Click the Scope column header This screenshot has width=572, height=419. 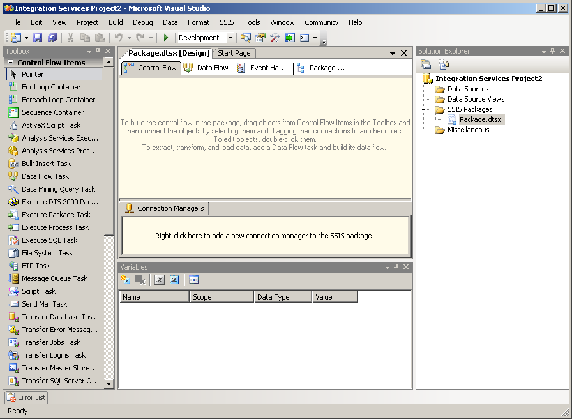pos(222,297)
